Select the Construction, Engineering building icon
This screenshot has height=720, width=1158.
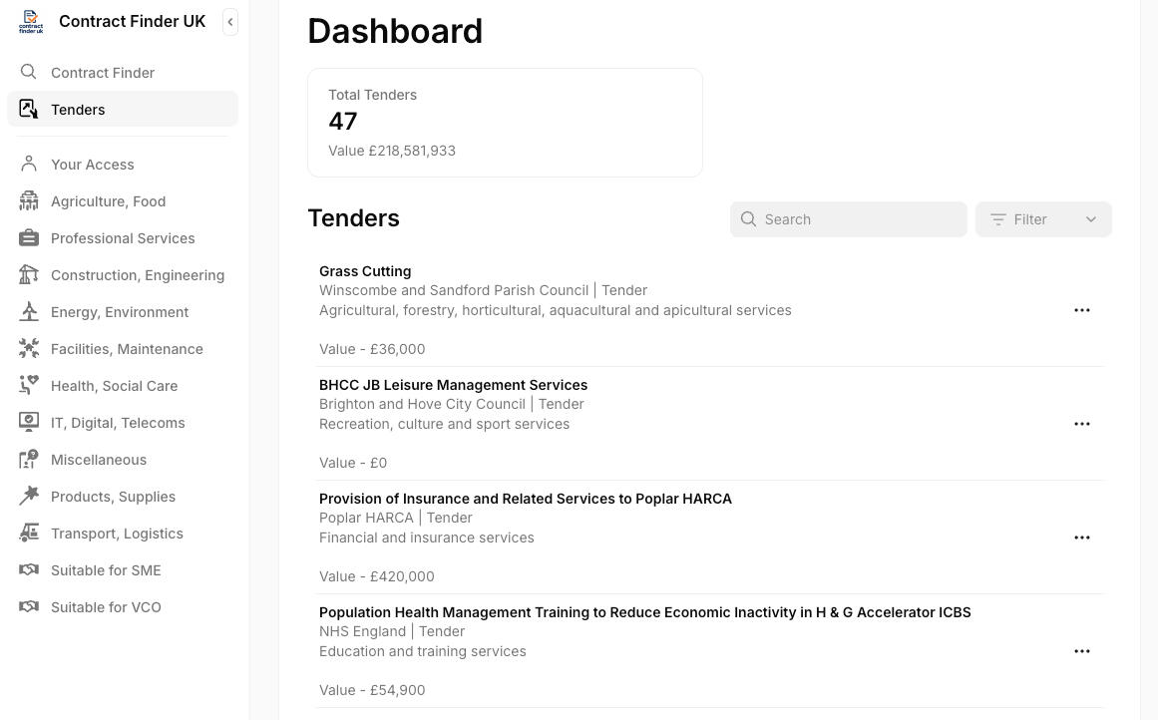pos(29,274)
